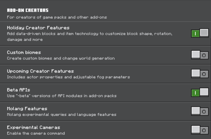Disable the Holiday Creator Features toggle
This screenshot has width=211, height=139.
pyautogui.click(x=200, y=33)
